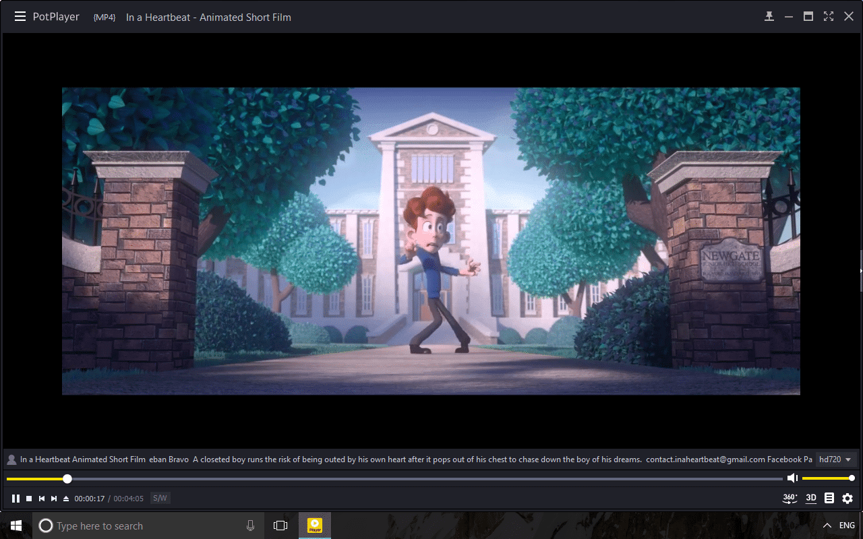Click the PotPlayer name label
The height and width of the screenshot is (539, 863).
point(56,17)
